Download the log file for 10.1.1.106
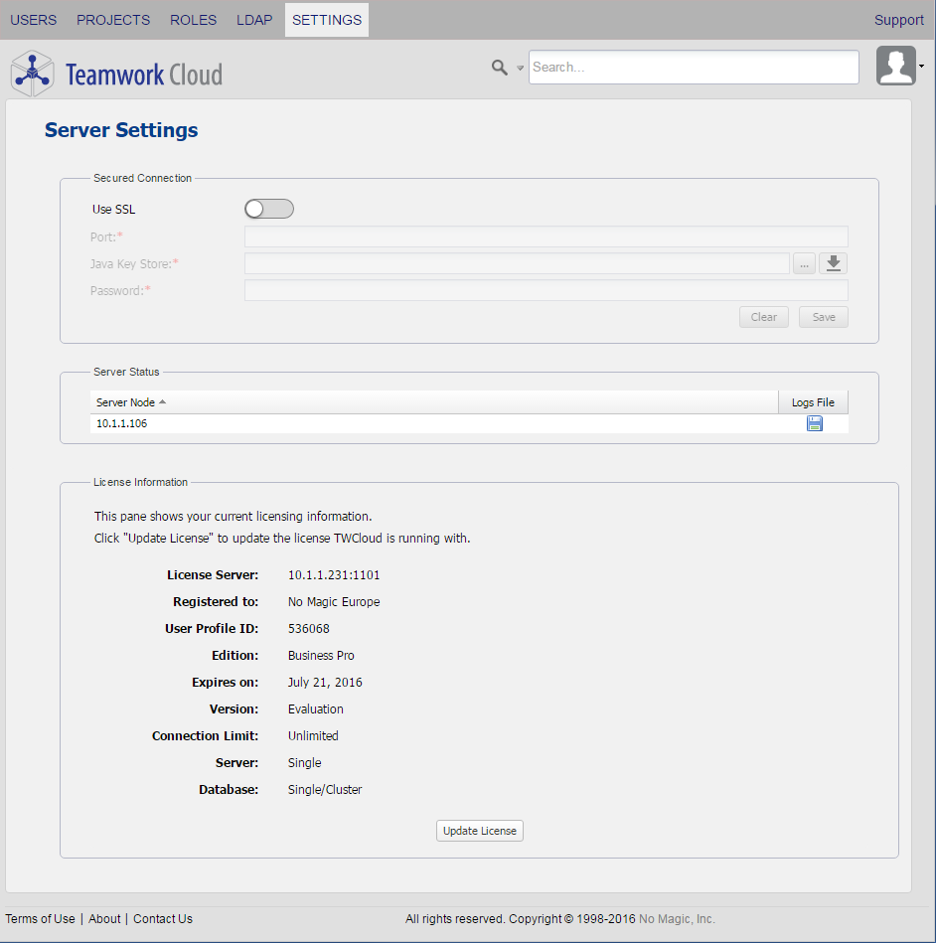The image size is (936, 943). click(814, 423)
